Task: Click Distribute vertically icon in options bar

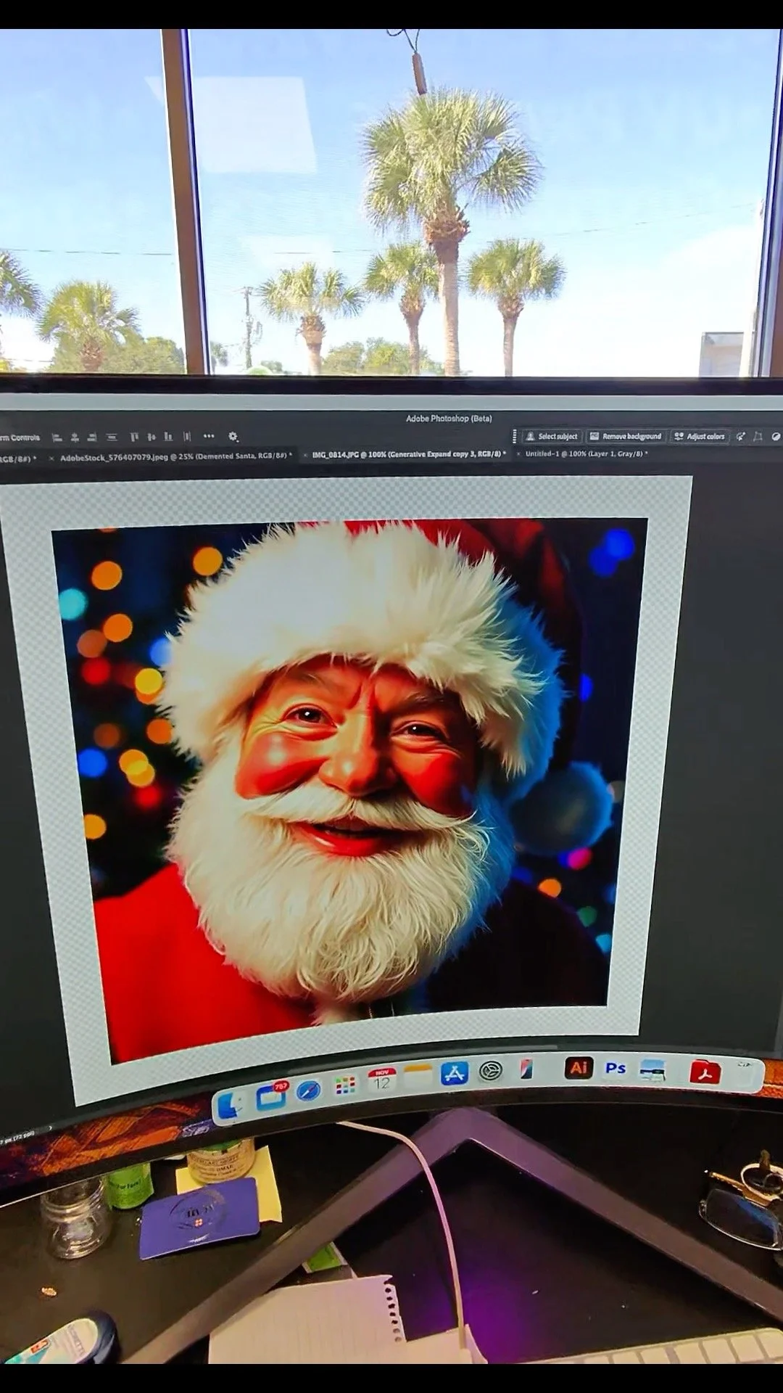Action: point(112,437)
